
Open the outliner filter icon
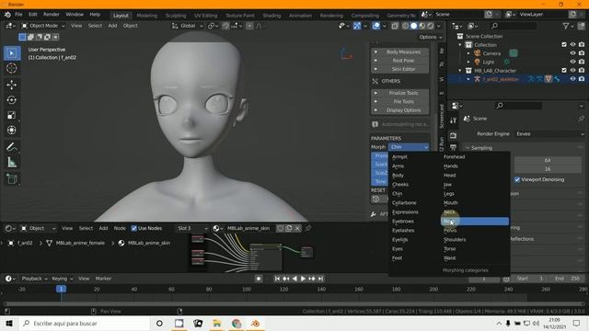566,26
